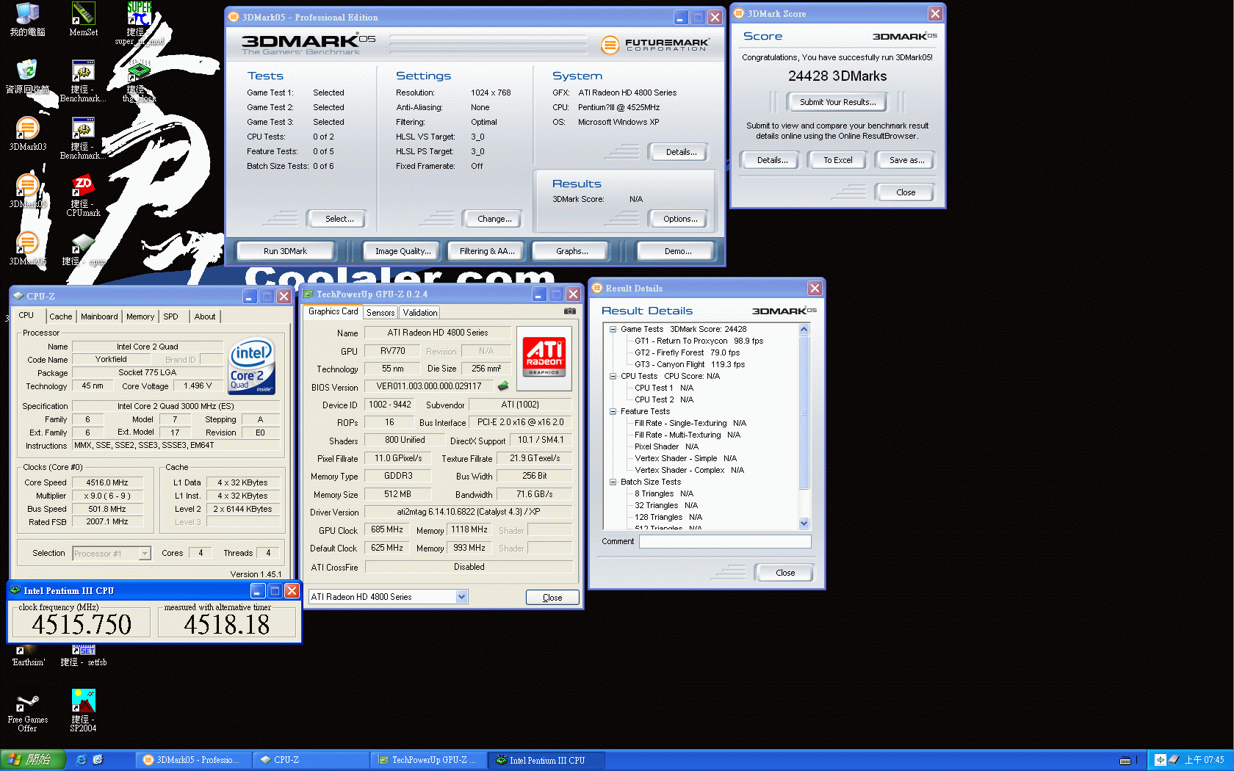Select GT3 - Canyon Flight result row

click(689, 364)
